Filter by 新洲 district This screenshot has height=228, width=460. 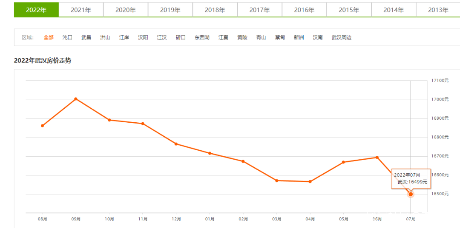299,37
